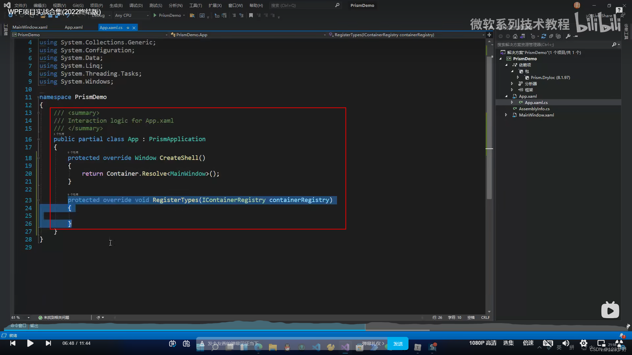Expand the MainWindow.xaml node
Screen dimensions: 632x355
pyautogui.click(x=506, y=115)
